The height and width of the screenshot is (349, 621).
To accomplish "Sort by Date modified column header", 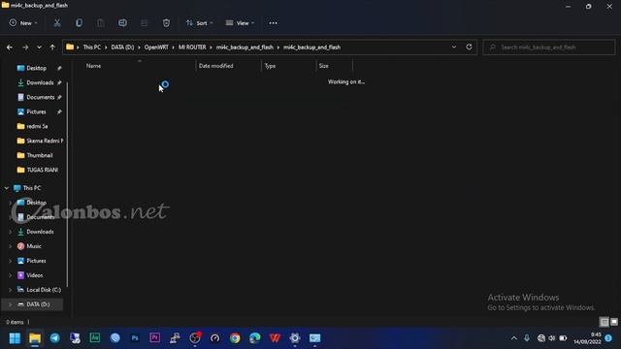I will pos(215,66).
